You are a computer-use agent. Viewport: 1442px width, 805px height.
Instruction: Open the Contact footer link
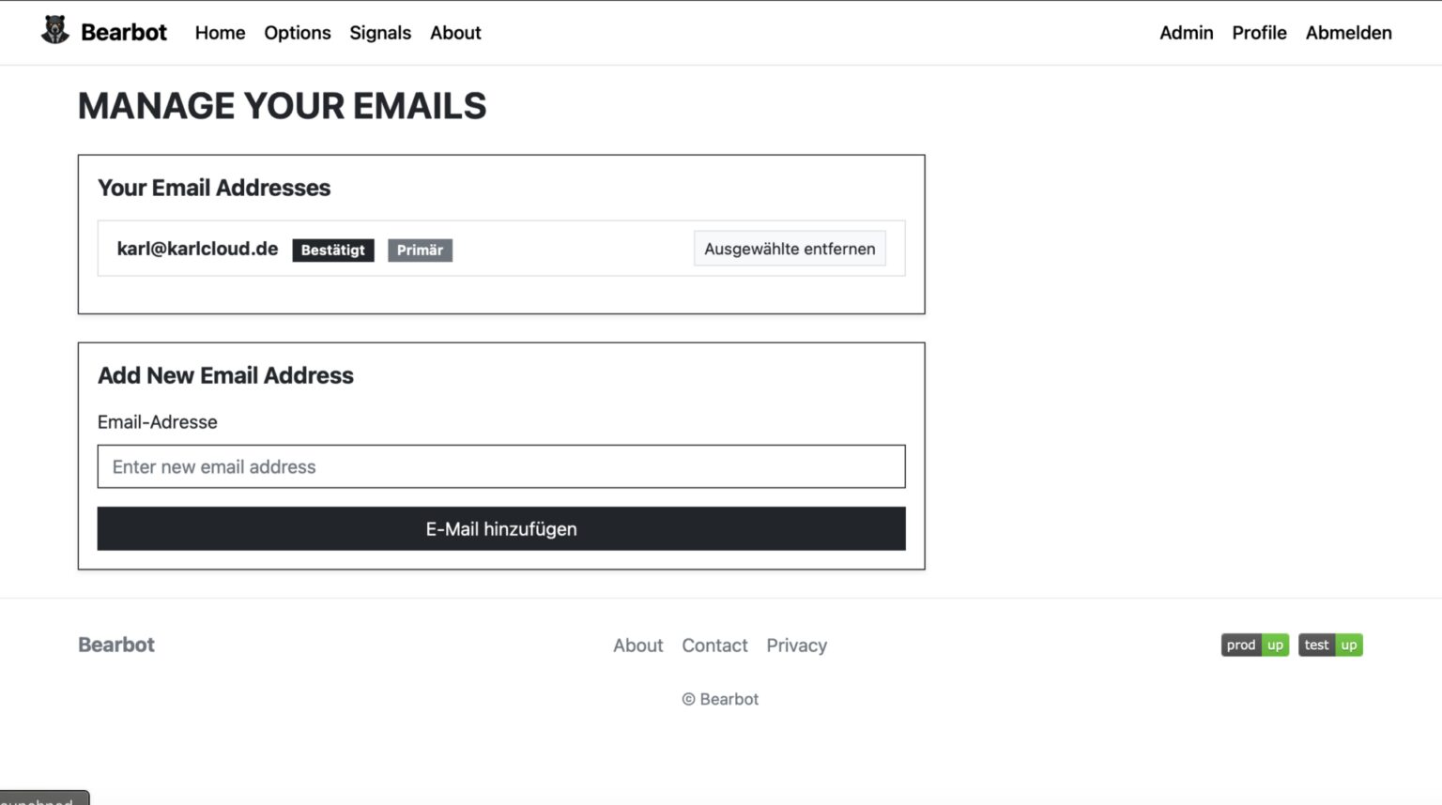pos(714,646)
